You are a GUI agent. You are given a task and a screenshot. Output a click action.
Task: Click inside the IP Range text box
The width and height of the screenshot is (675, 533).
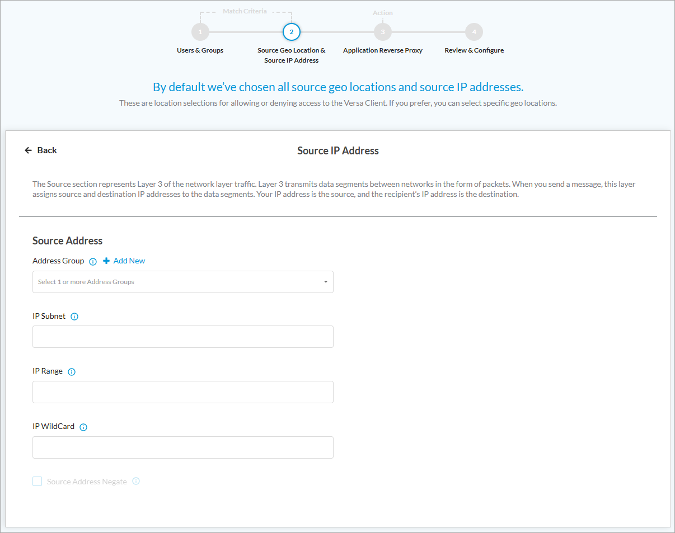point(183,392)
